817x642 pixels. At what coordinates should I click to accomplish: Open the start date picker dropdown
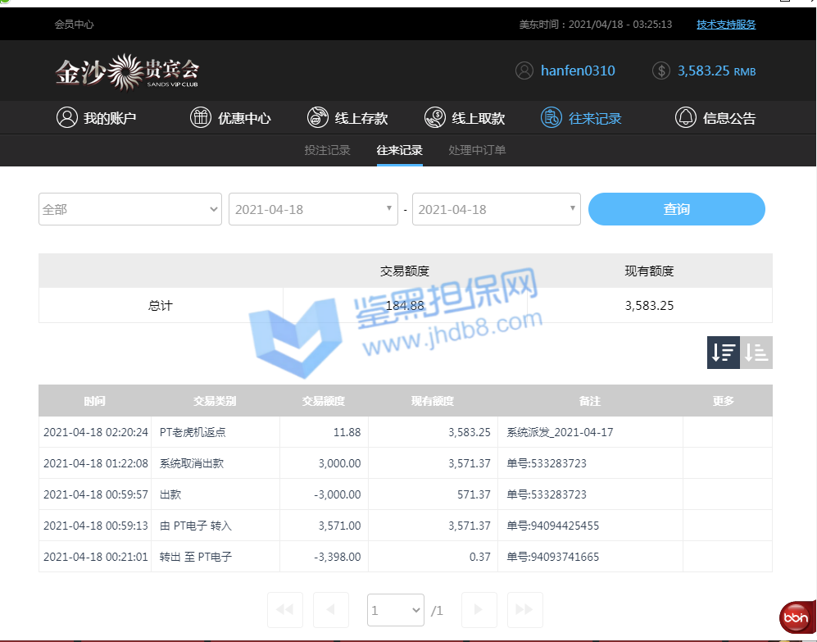313,209
